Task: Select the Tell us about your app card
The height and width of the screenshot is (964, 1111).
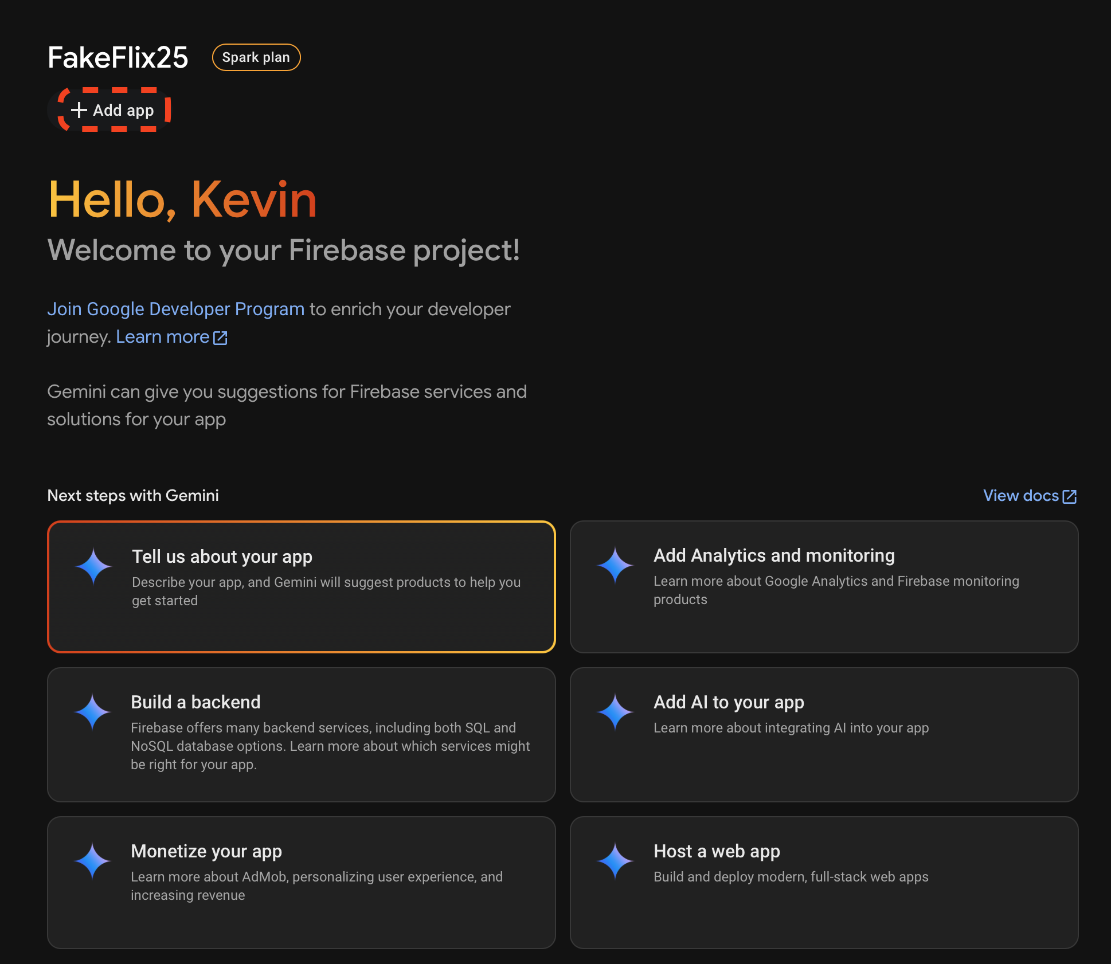Action: click(x=301, y=586)
